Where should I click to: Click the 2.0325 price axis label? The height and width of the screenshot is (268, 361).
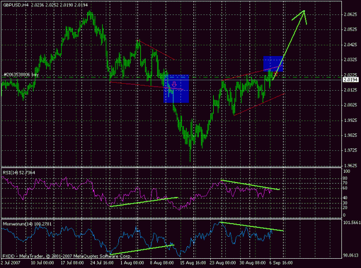[350, 60]
